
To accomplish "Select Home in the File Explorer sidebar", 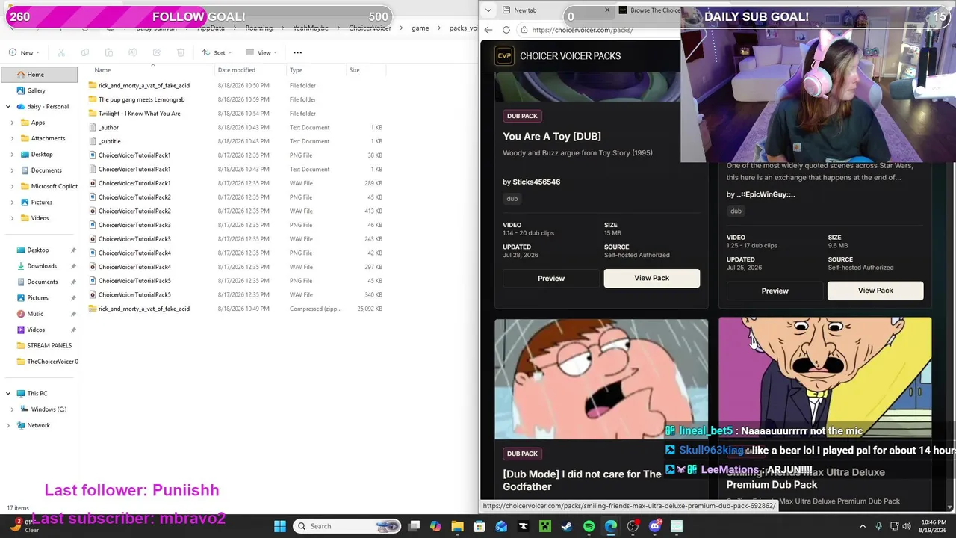I will click(x=39, y=75).
